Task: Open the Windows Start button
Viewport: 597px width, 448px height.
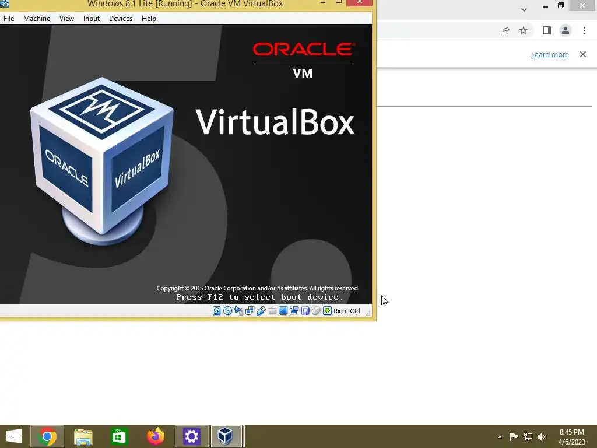Action: (x=14, y=436)
